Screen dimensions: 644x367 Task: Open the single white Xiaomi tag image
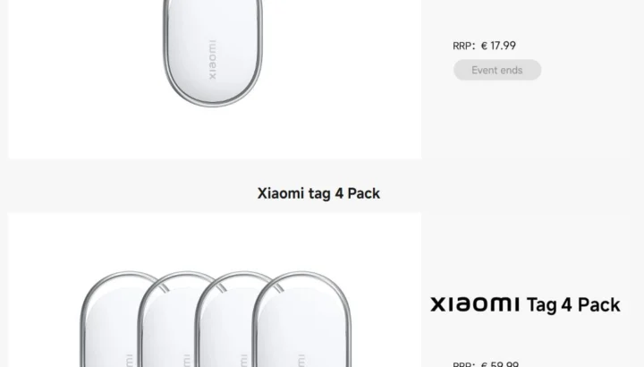tap(212, 54)
